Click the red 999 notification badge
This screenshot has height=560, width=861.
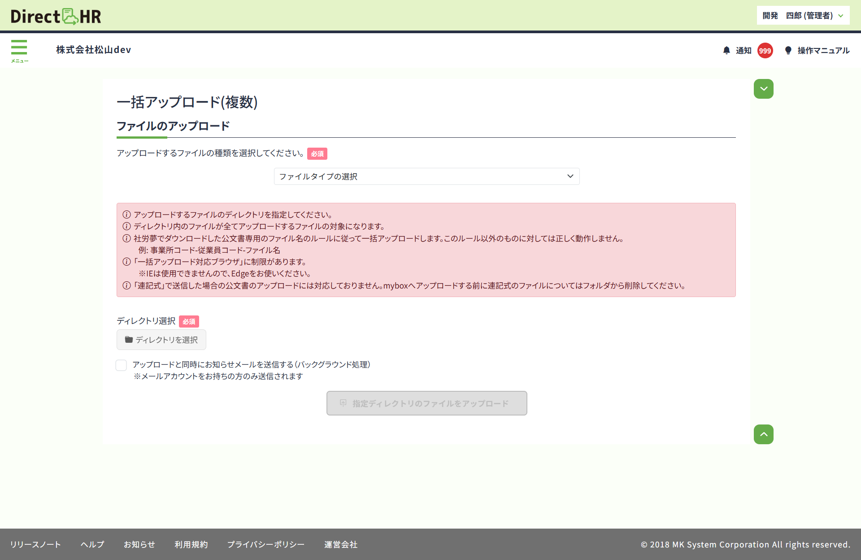tap(765, 51)
